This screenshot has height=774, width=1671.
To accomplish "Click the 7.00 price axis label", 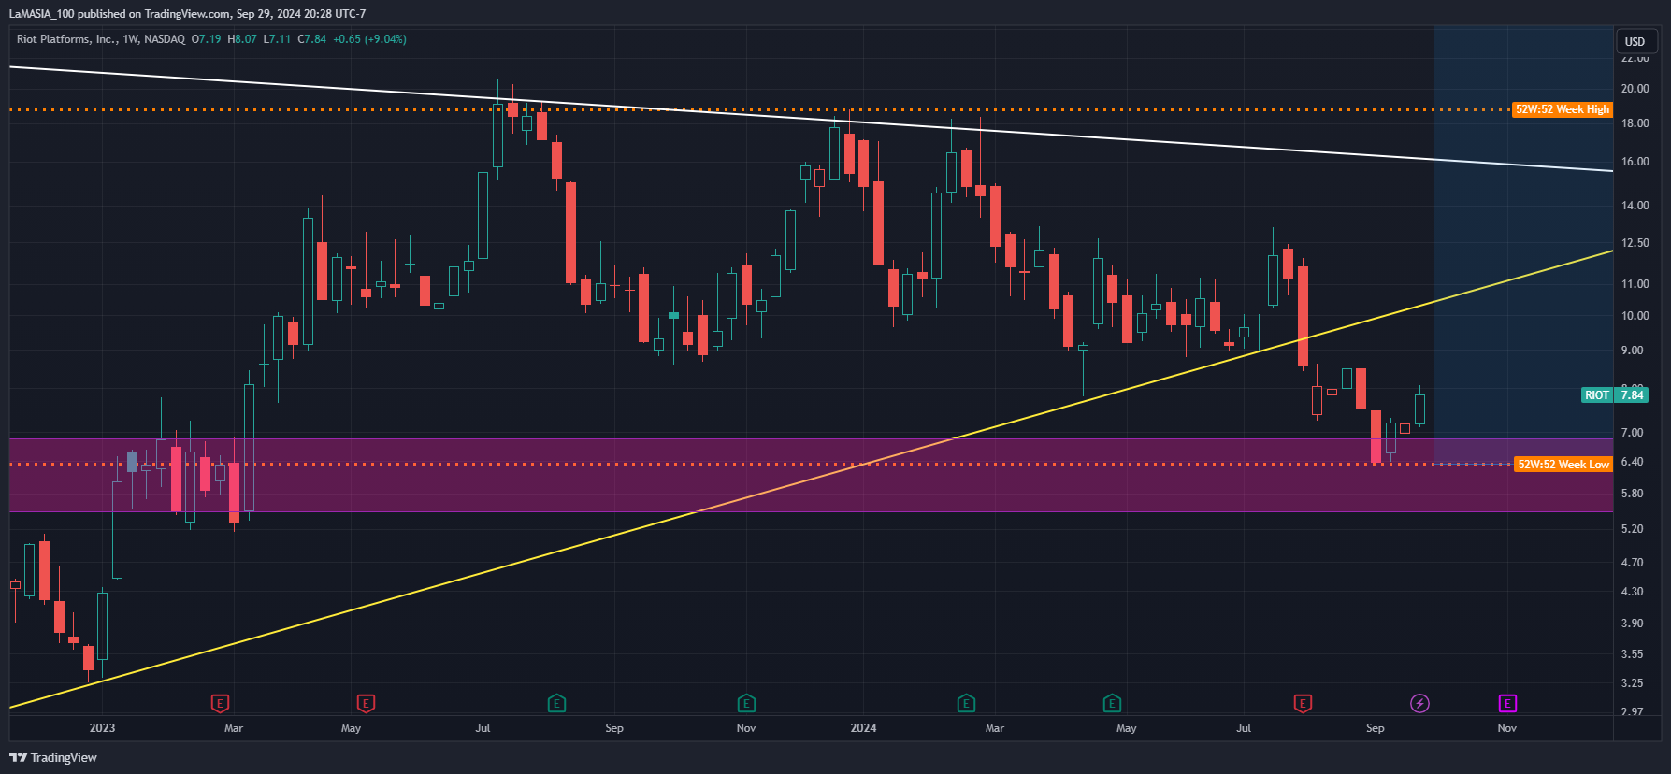I will coord(1633,433).
